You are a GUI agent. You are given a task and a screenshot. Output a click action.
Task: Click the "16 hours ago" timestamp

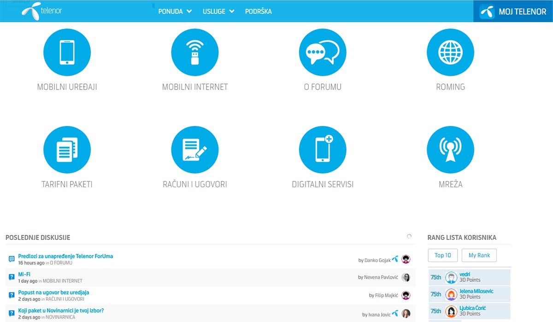coord(31,263)
